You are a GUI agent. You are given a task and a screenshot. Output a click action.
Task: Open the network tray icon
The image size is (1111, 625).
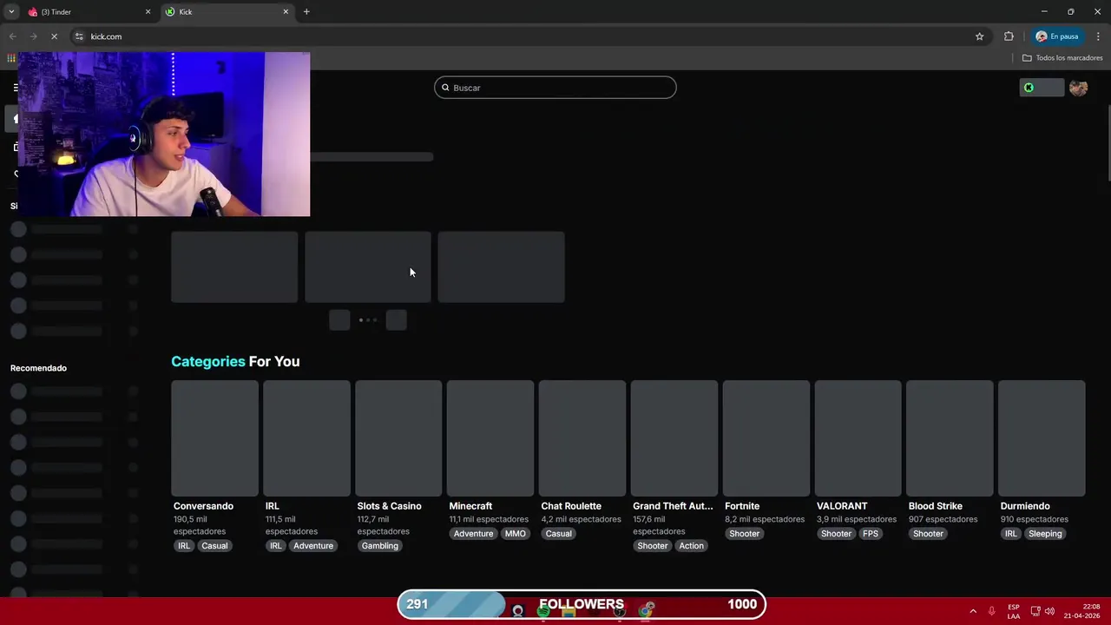[x=1035, y=611]
